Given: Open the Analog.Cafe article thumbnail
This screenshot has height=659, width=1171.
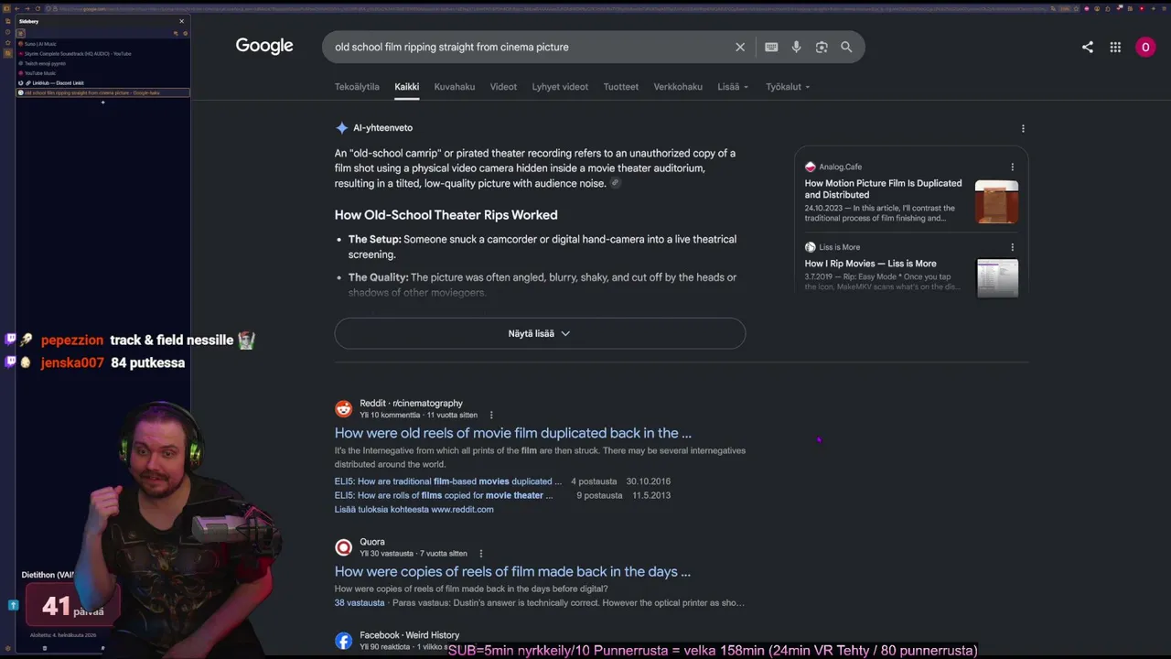Looking at the screenshot, I should pyautogui.click(x=996, y=201).
